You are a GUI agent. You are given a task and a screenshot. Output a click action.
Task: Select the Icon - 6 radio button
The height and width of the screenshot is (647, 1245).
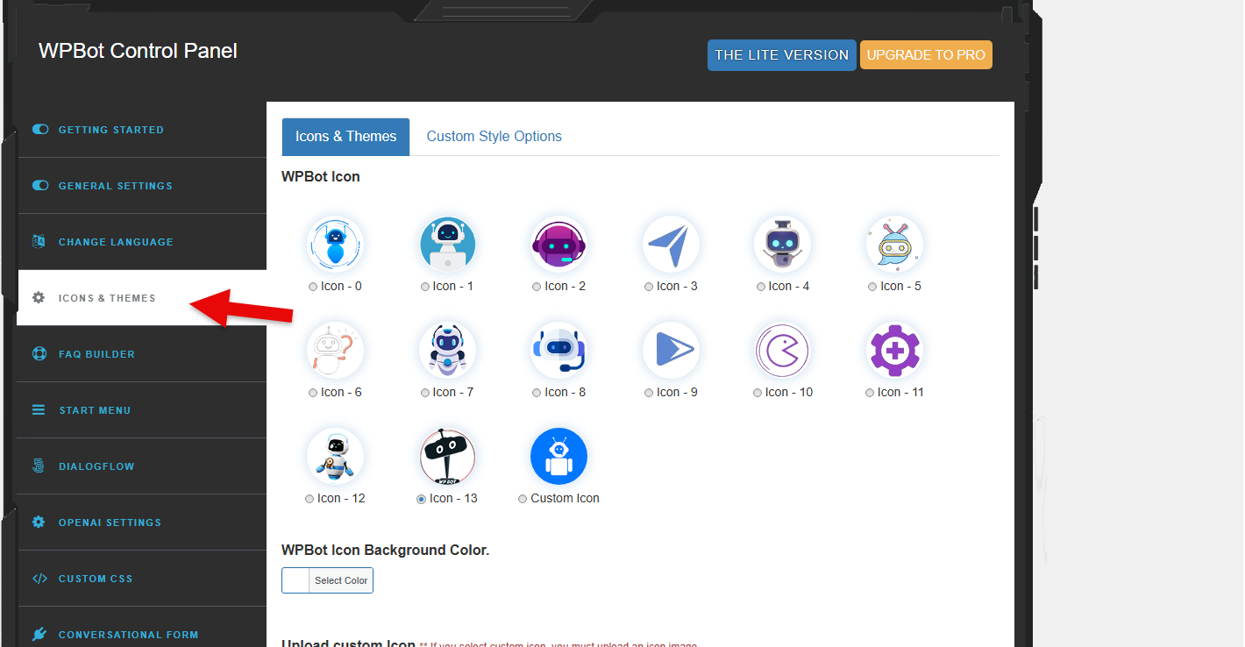pyautogui.click(x=313, y=393)
